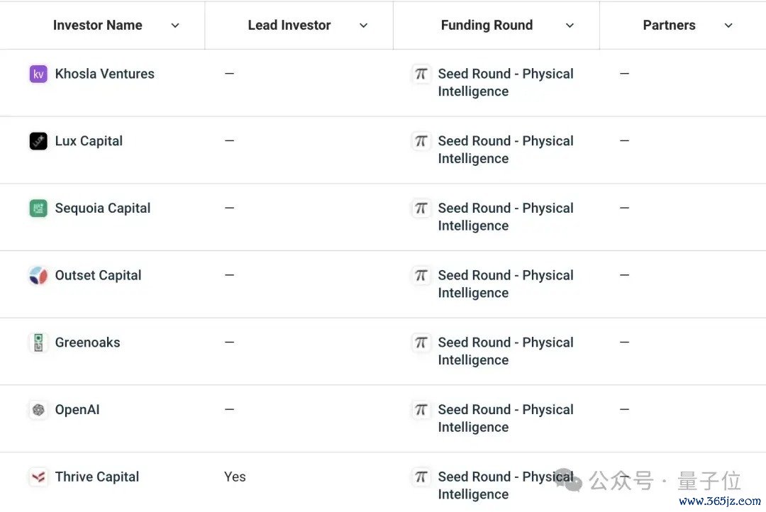Open OpenAI's Seed Round funding link
766x512 pixels.
[506, 418]
